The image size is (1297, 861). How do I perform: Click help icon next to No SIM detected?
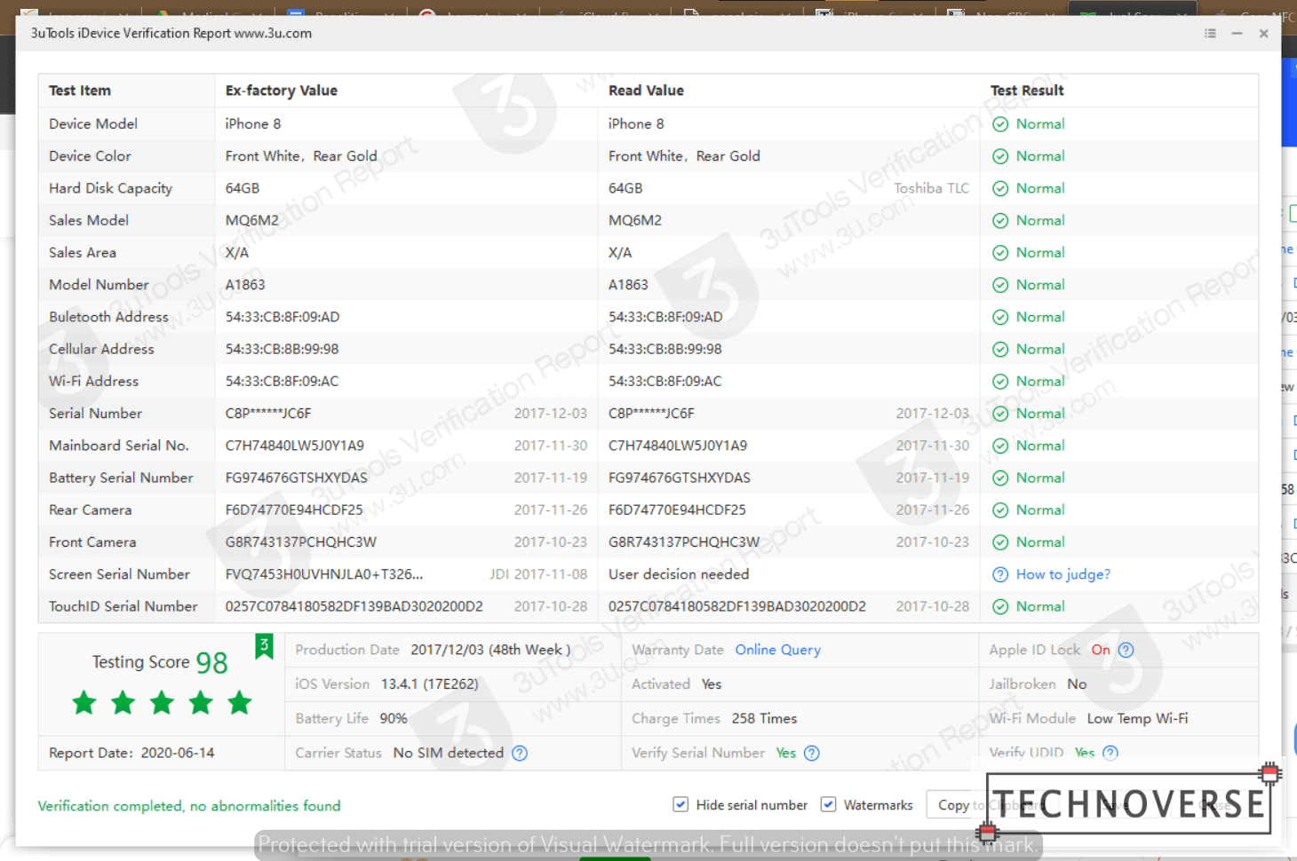point(521,753)
